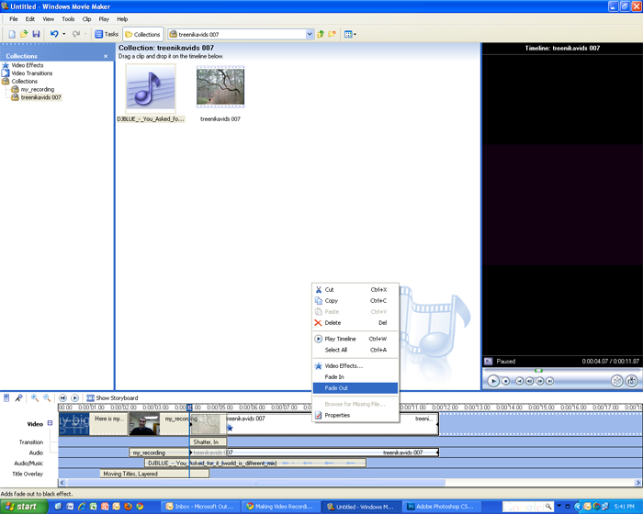
Task: Select the Moving Titles, Layered title overlay
Action: 154,474
